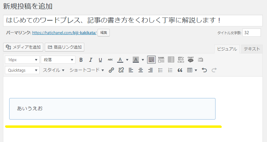Click the list-layout icon beside RANK
The height and width of the screenshot is (142, 267).
click(171, 60)
